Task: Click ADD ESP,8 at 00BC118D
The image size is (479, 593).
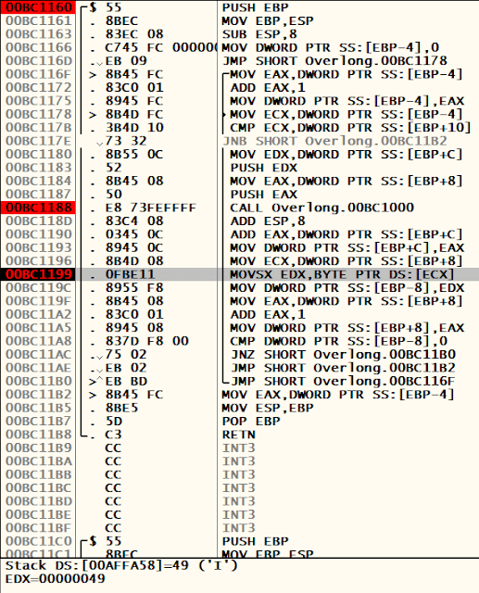Action: tap(268, 221)
